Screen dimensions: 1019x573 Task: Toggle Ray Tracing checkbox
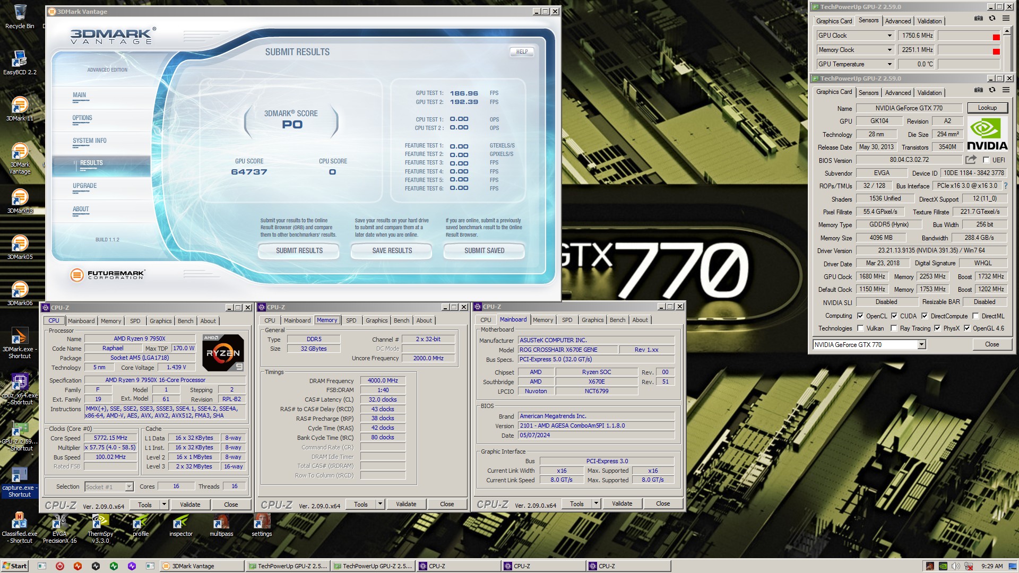click(x=894, y=328)
